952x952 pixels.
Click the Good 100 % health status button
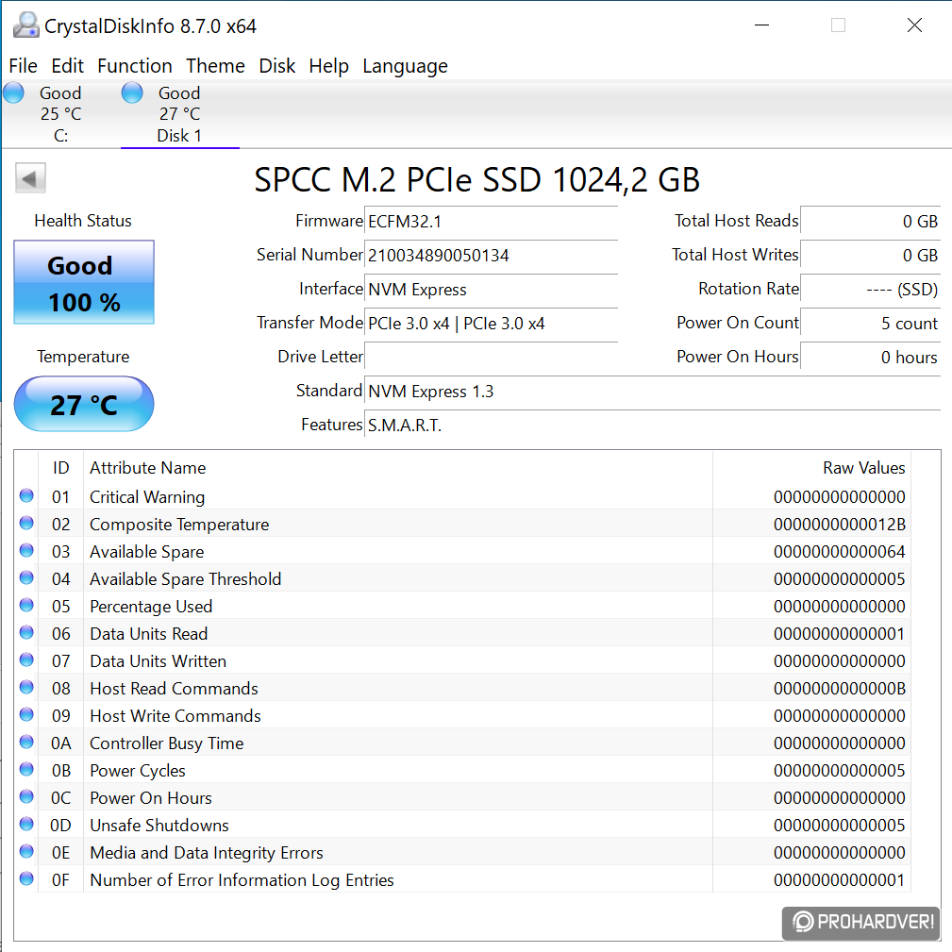click(84, 282)
